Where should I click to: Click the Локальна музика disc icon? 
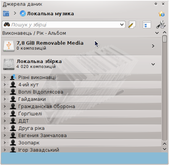pyautogui.click(x=23, y=13)
